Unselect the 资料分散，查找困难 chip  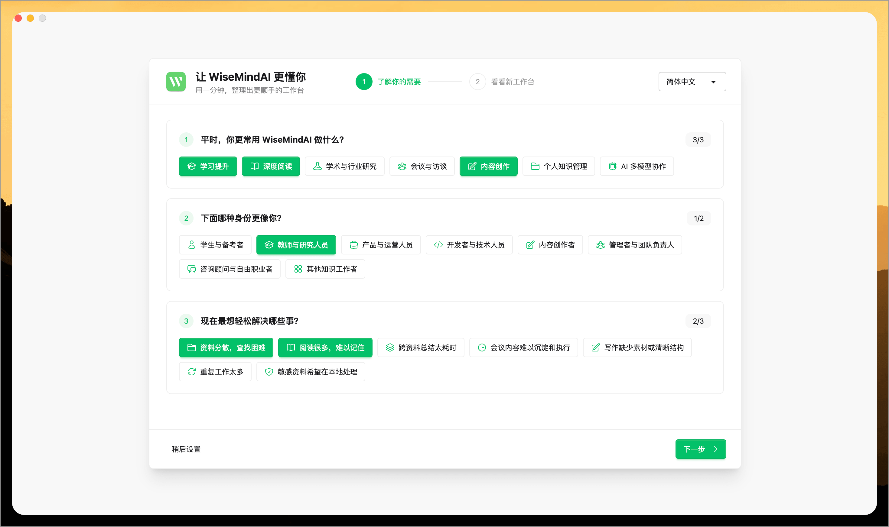[226, 347]
